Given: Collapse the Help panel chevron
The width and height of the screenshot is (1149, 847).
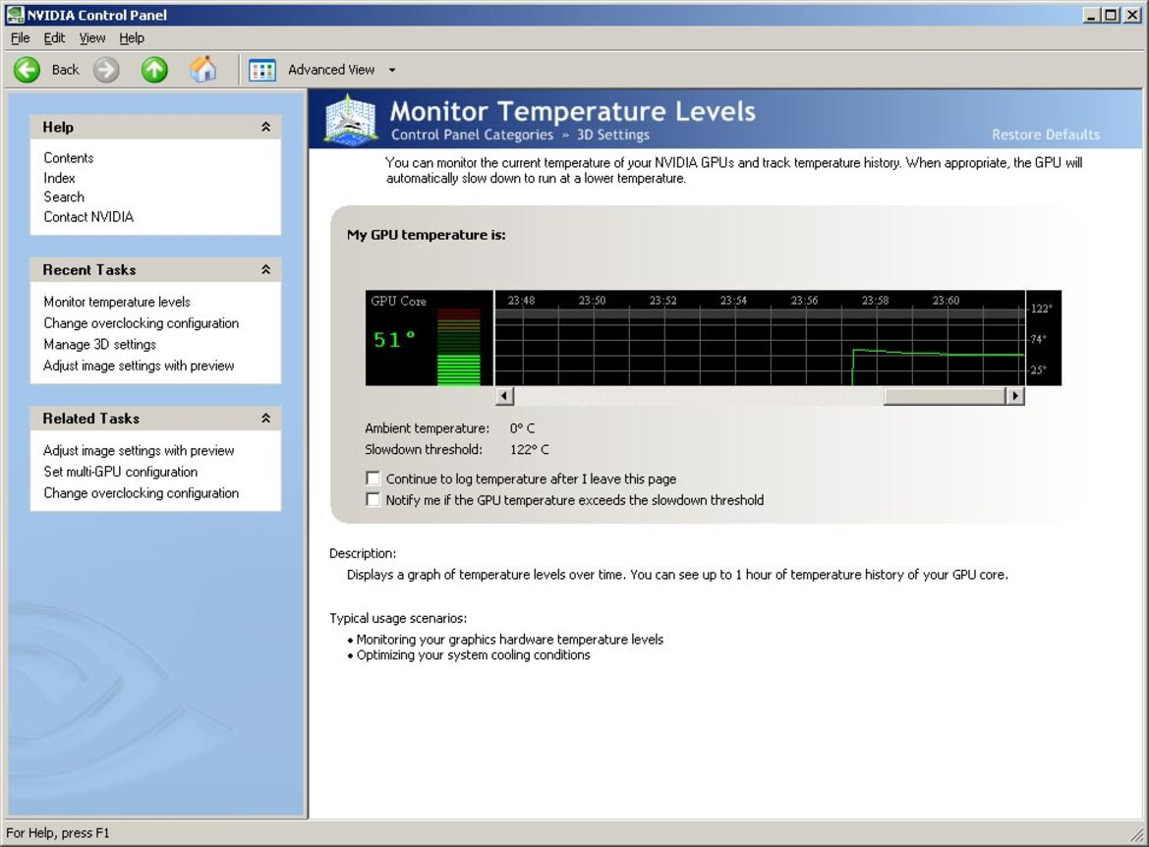Looking at the screenshot, I should [x=265, y=127].
